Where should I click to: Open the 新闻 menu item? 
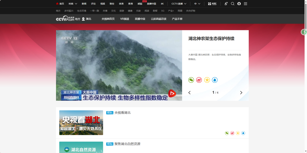[84, 4]
